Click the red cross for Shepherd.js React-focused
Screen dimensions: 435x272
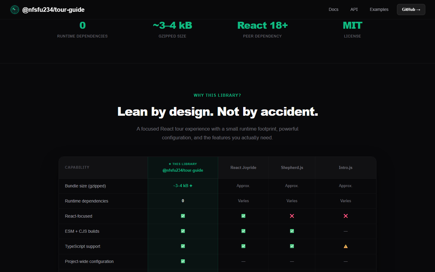[292, 216]
